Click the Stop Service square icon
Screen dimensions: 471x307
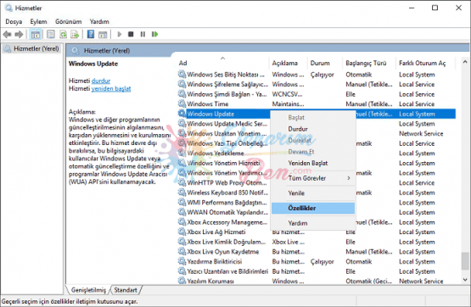click(x=131, y=34)
